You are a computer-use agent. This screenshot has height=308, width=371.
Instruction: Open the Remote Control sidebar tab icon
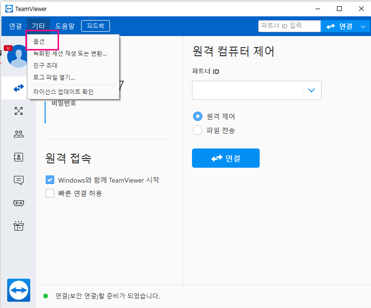click(x=19, y=88)
